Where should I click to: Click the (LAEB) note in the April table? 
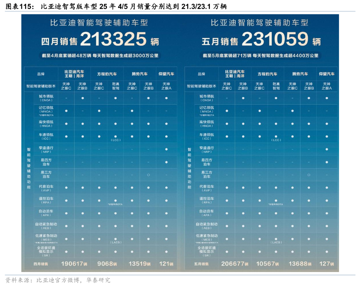(x=116, y=242)
